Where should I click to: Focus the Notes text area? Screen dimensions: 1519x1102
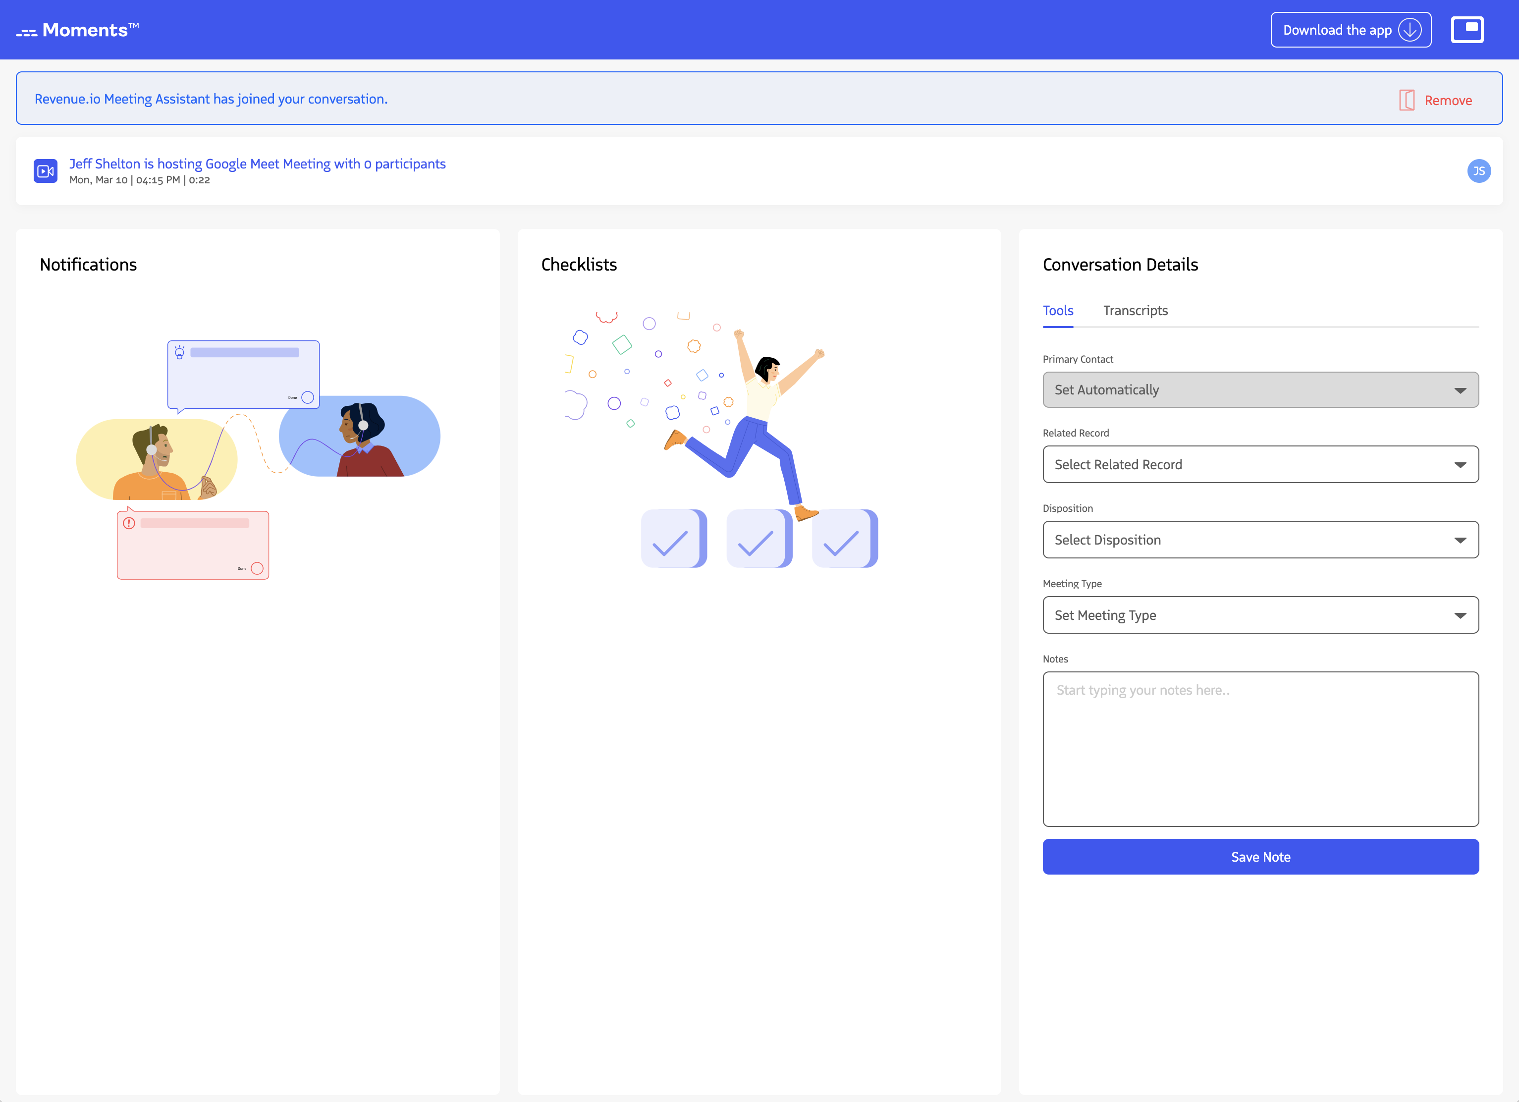point(1260,749)
